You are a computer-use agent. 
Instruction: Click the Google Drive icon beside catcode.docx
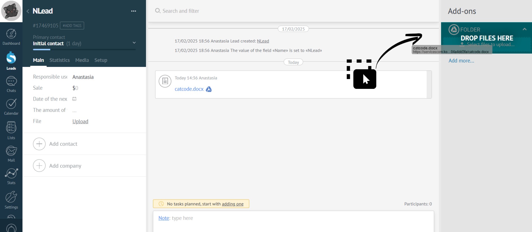point(209,89)
